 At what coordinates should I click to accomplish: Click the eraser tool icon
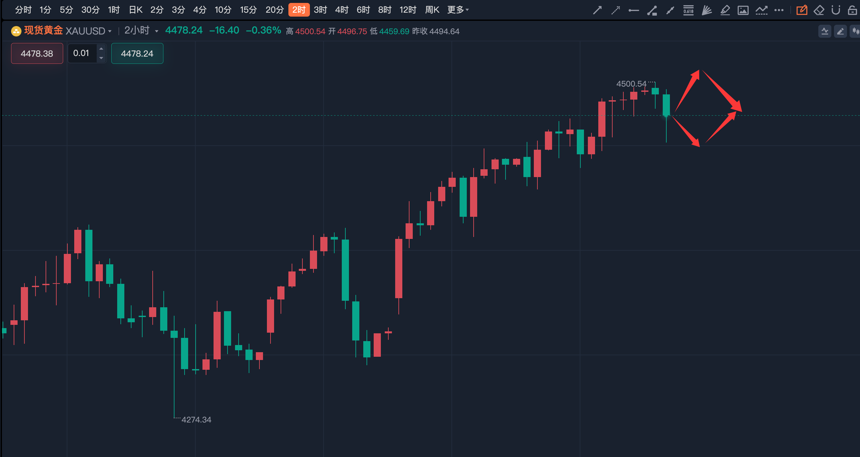[819, 10]
